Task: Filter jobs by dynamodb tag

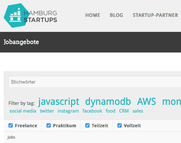Action: point(108,102)
